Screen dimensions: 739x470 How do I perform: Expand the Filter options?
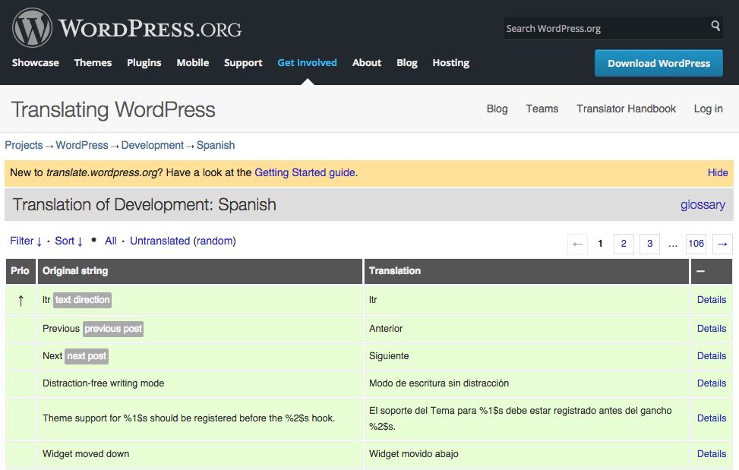click(26, 241)
